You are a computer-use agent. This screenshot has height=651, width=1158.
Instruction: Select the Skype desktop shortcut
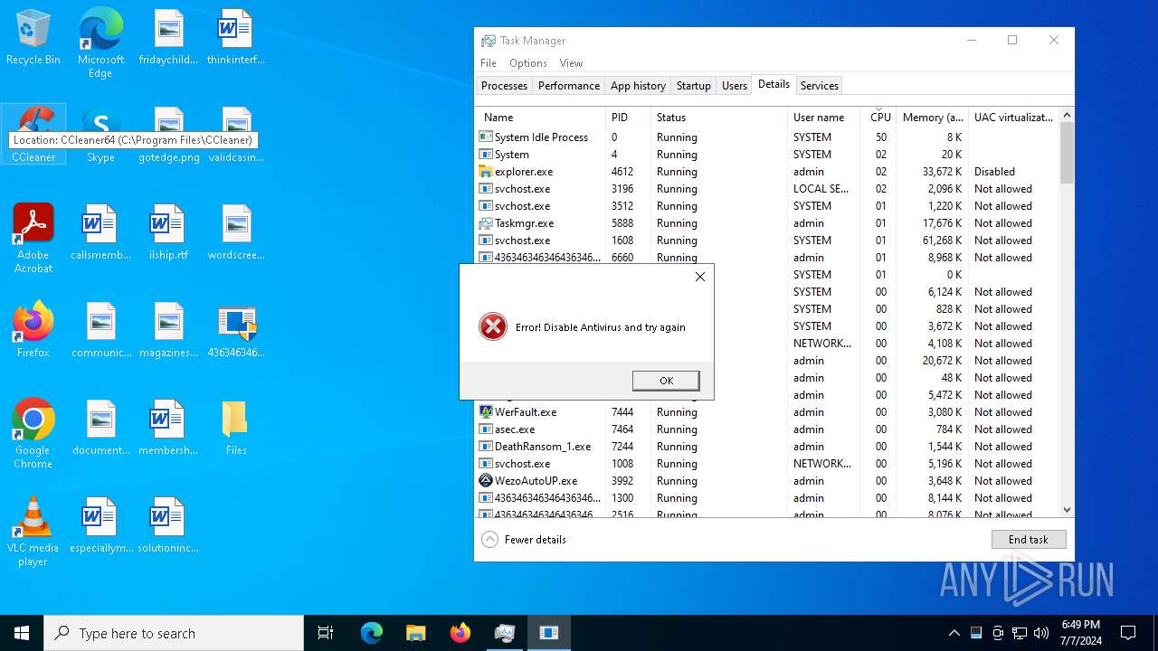(100, 136)
